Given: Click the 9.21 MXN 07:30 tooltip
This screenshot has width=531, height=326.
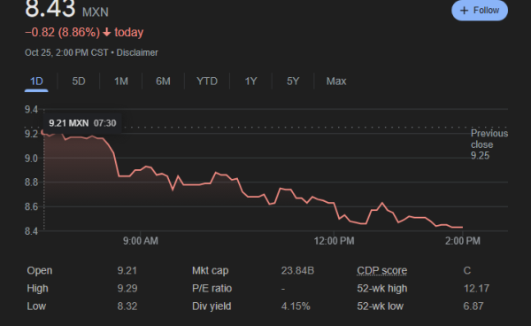Looking at the screenshot, I should pyautogui.click(x=82, y=123).
